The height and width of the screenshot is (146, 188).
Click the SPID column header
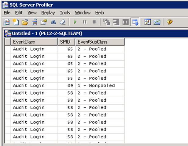(66, 42)
